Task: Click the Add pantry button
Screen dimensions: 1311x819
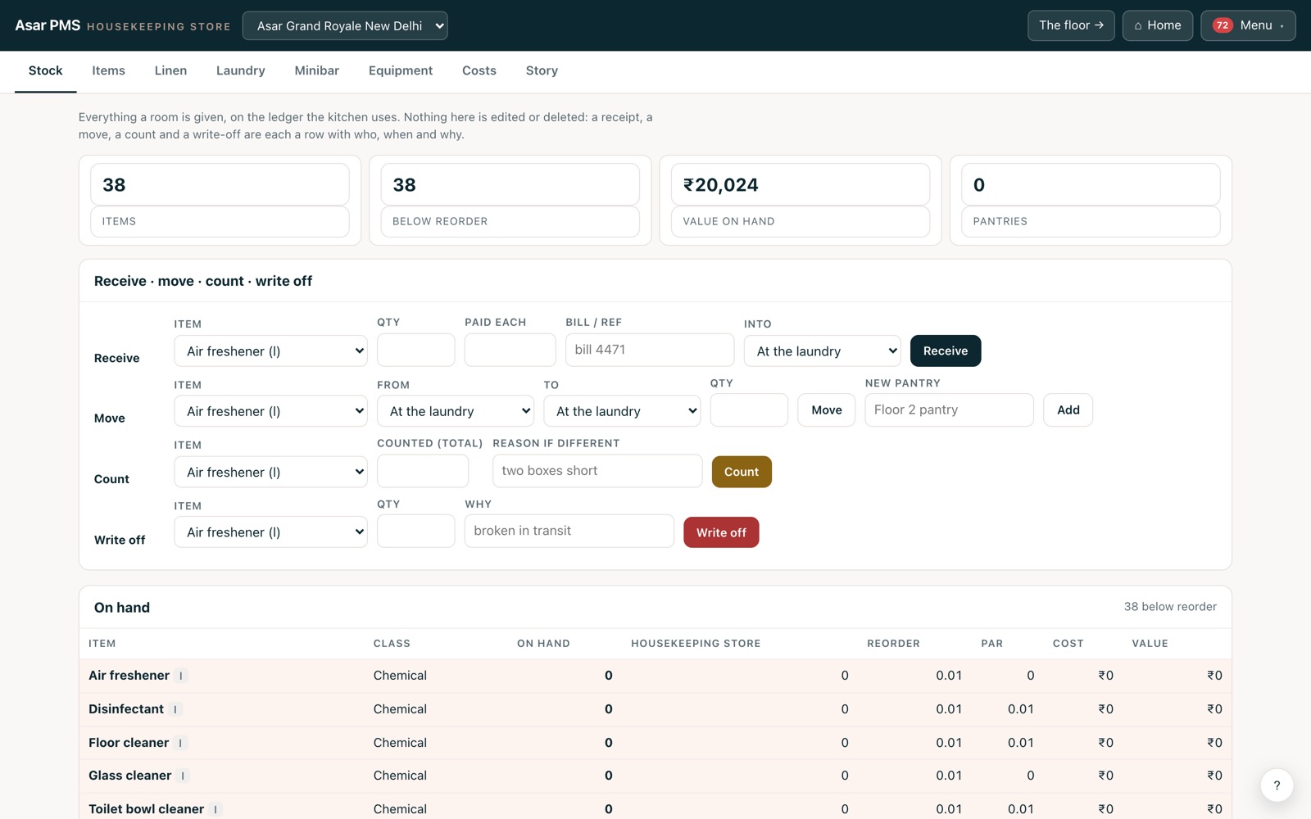Action: (1068, 409)
